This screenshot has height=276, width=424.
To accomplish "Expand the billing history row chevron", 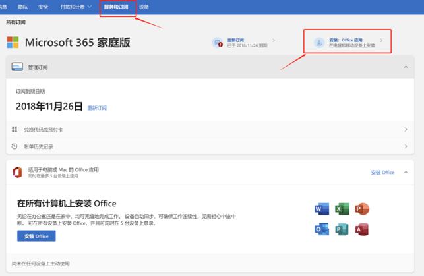I will (406, 146).
